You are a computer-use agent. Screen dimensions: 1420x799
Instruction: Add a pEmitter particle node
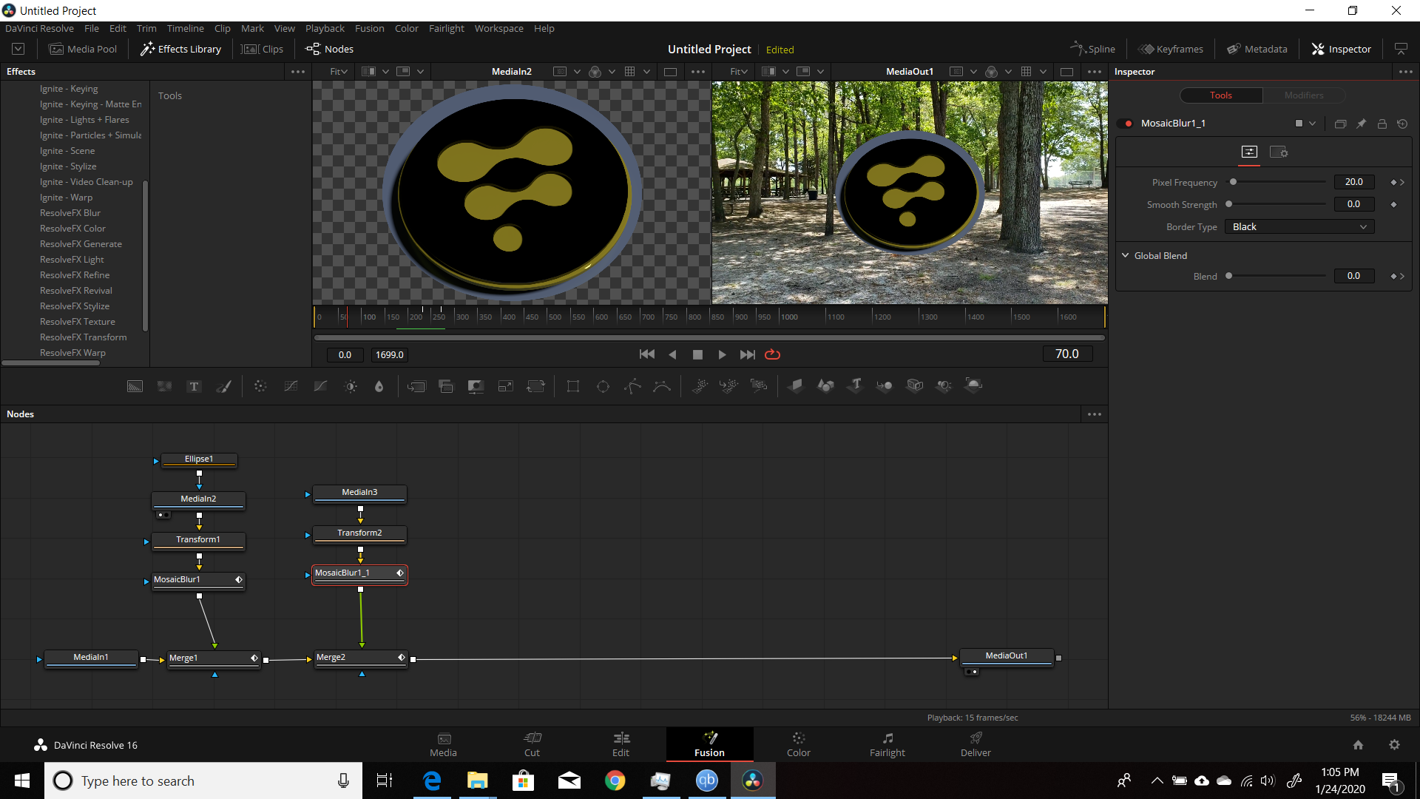point(700,385)
